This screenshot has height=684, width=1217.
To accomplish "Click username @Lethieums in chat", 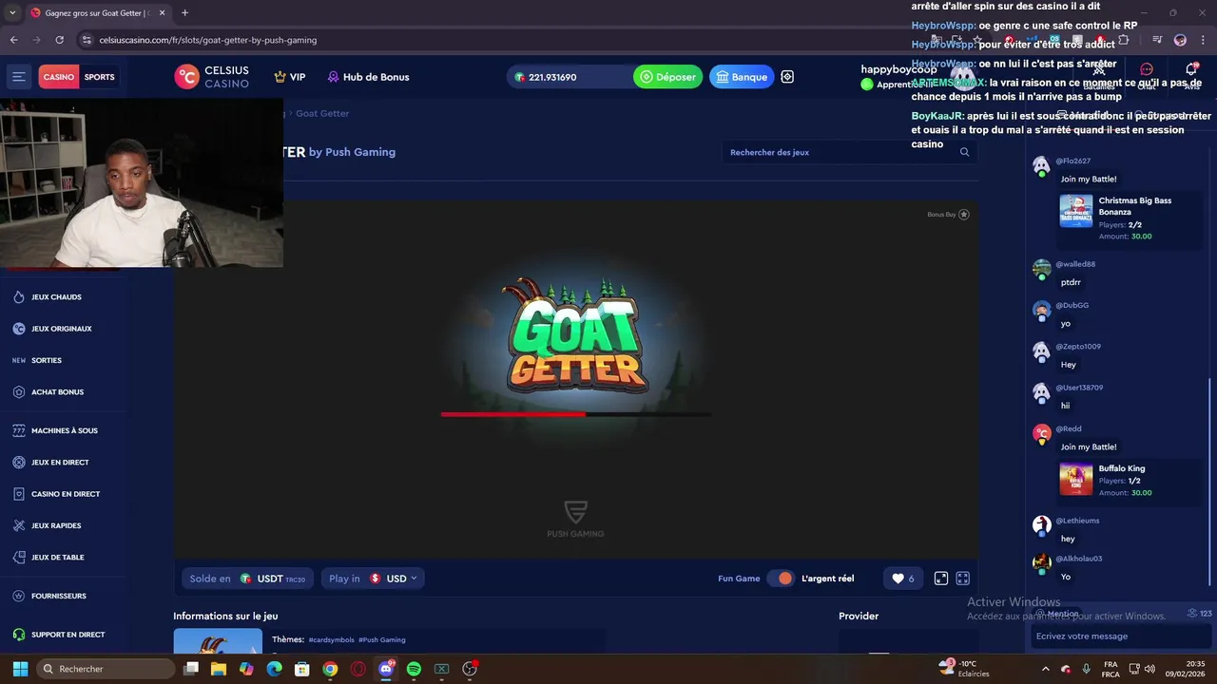I will pos(1077,521).
